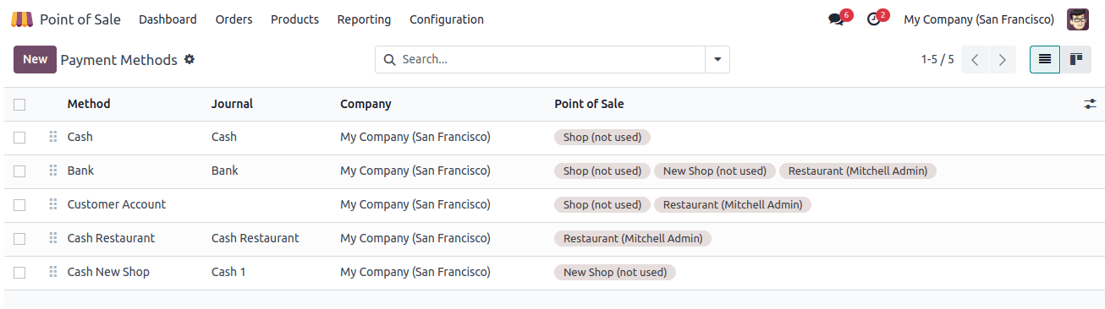The image size is (1105, 309).
Task: Click Restaurant (Mitchell Admin) tag in Cash Restaurant row
Action: click(x=633, y=238)
